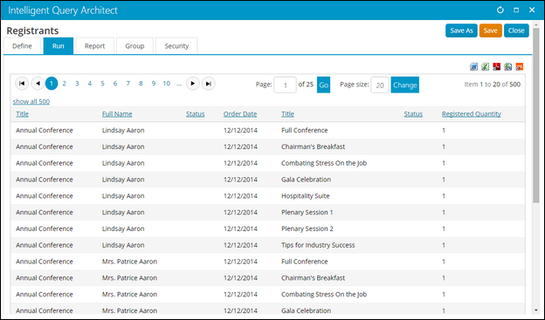
Task: Click the Save As button
Action: pos(461,31)
